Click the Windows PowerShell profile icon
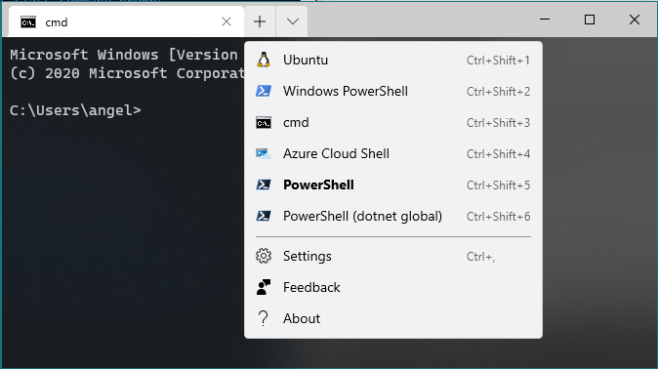658x369 pixels. (264, 91)
